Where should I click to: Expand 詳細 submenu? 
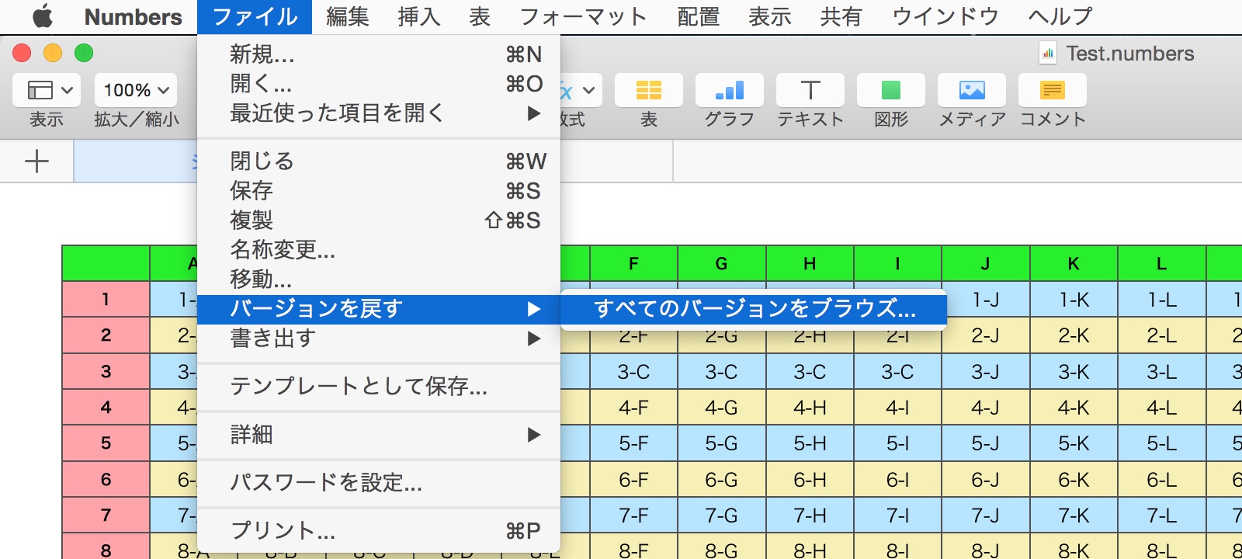point(379,435)
